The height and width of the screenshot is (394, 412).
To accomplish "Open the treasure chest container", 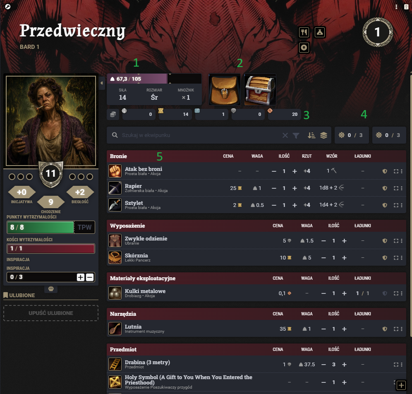I will [260, 89].
